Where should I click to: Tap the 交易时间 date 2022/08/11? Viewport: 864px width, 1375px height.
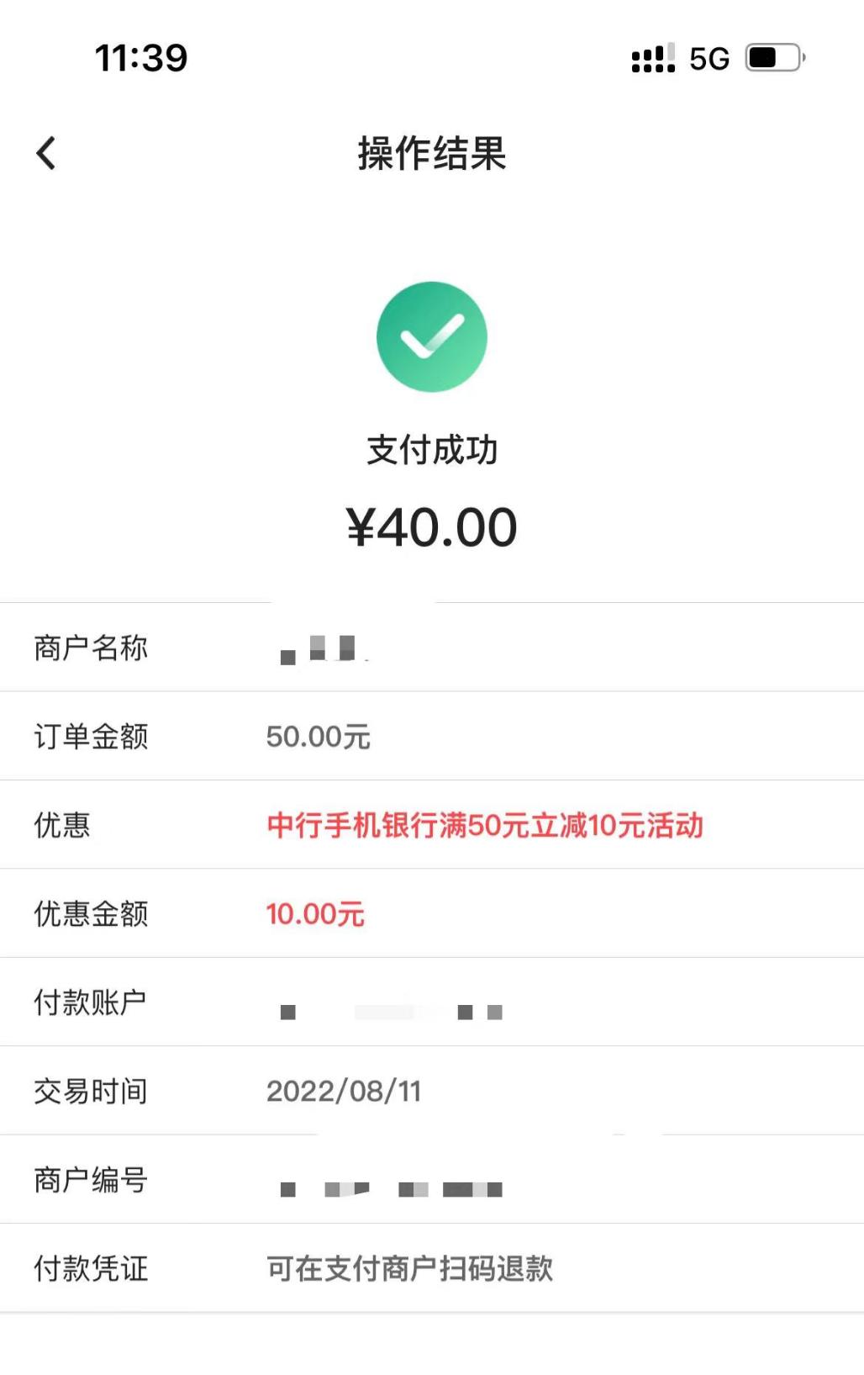(344, 1092)
